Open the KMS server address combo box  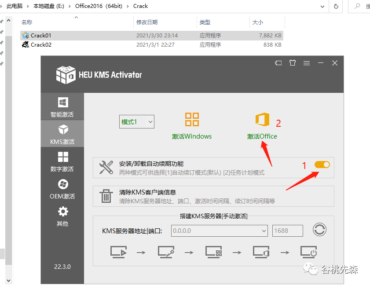(x=220, y=231)
